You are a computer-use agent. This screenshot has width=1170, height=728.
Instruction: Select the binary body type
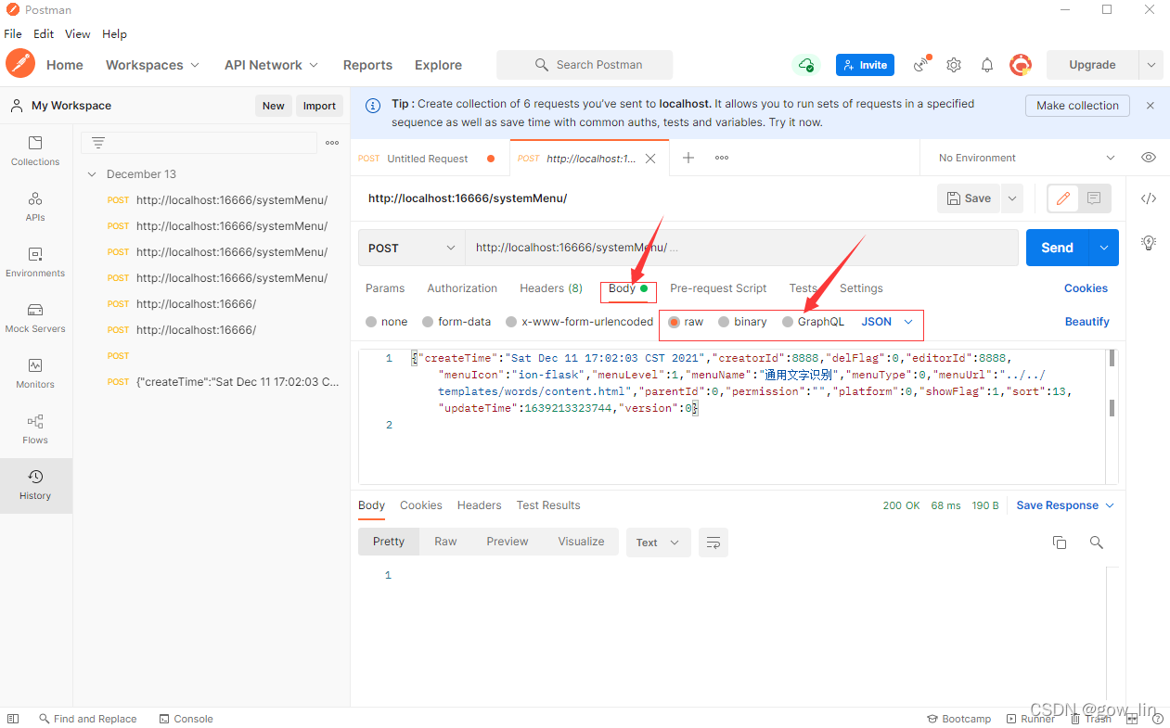coord(743,322)
